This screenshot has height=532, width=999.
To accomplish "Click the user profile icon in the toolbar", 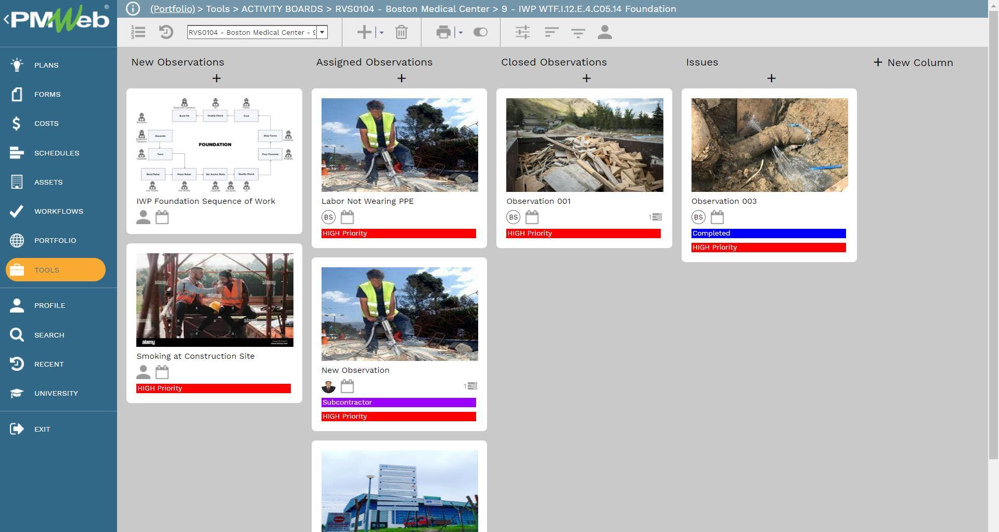I will click(x=604, y=32).
